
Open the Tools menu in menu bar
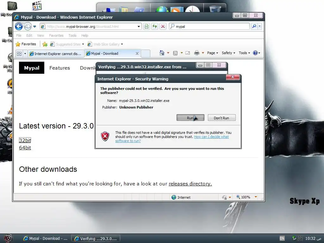coord(72,35)
